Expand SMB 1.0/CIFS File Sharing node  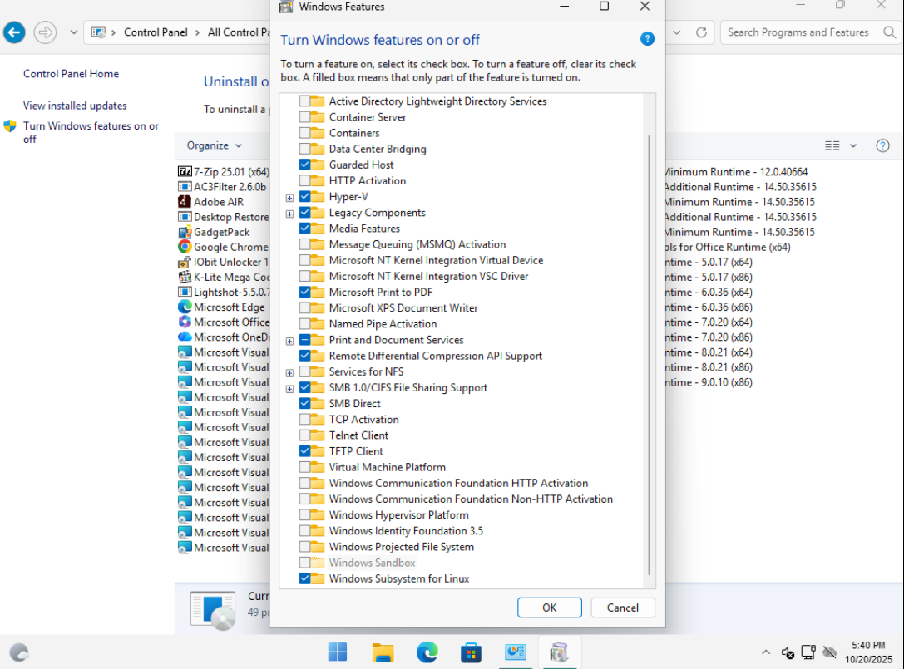pos(290,389)
